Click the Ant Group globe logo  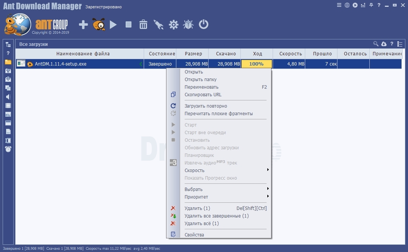18,25
